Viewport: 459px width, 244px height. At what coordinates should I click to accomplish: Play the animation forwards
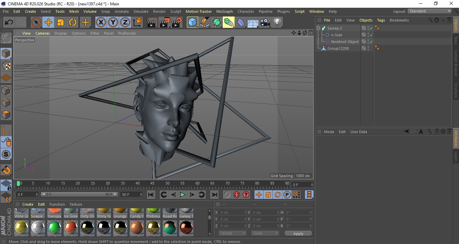pos(182,195)
